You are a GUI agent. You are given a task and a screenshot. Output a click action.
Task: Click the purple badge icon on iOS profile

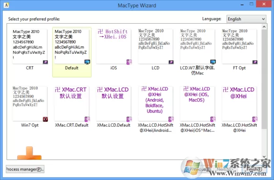tap(129, 62)
